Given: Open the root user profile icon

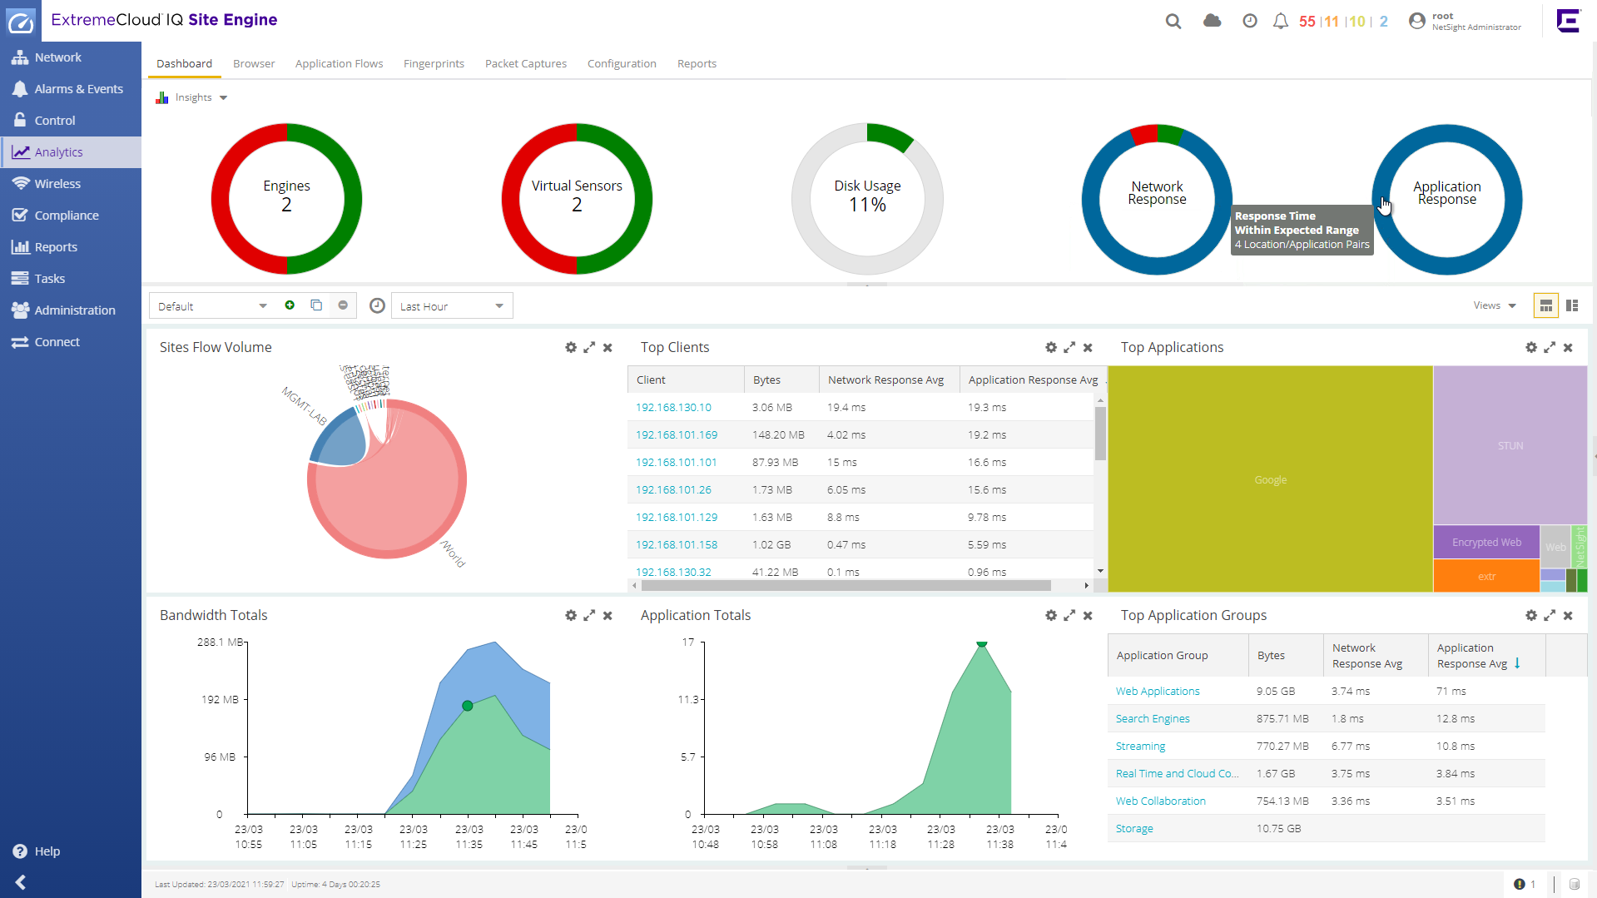Looking at the screenshot, I should [1417, 22].
